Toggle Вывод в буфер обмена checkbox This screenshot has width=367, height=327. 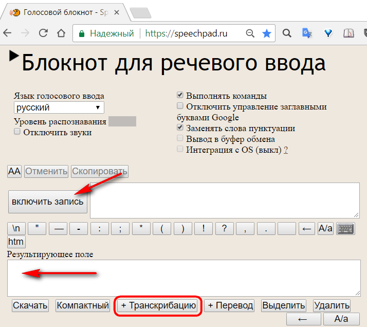tap(180, 138)
